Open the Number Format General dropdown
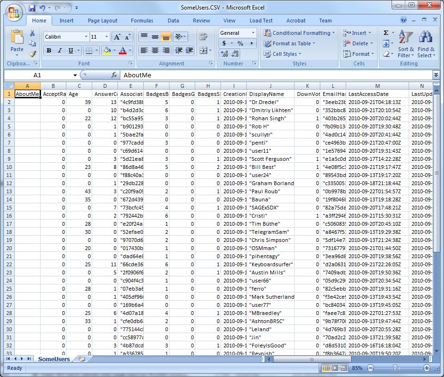 tap(253, 33)
